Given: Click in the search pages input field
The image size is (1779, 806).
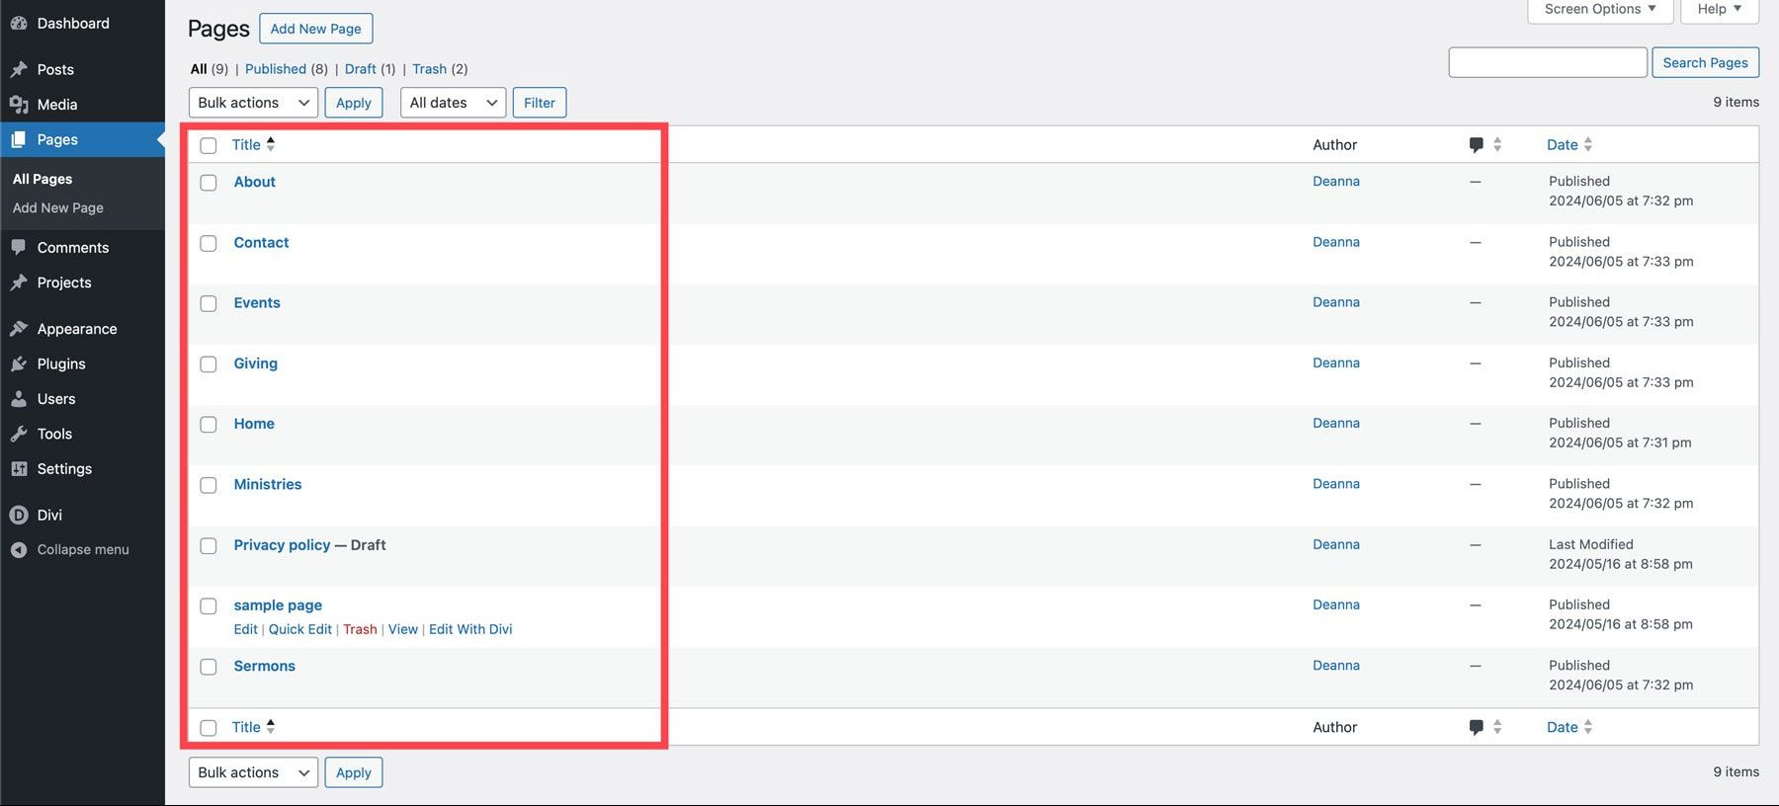Looking at the screenshot, I should [1548, 62].
